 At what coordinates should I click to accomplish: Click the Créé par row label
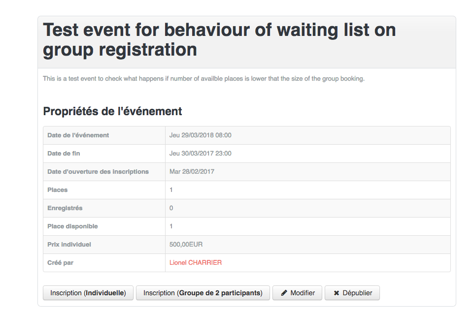click(60, 263)
